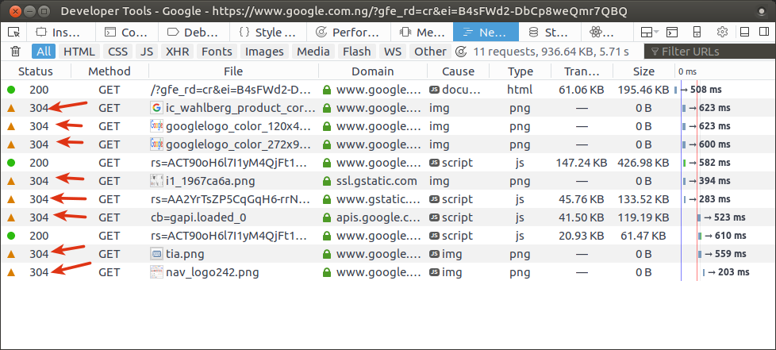The height and width of the screenshot is (350, 776).
Task: Sort requests by the Size column header
Action: pyautogui.click(x=643, y=71)
